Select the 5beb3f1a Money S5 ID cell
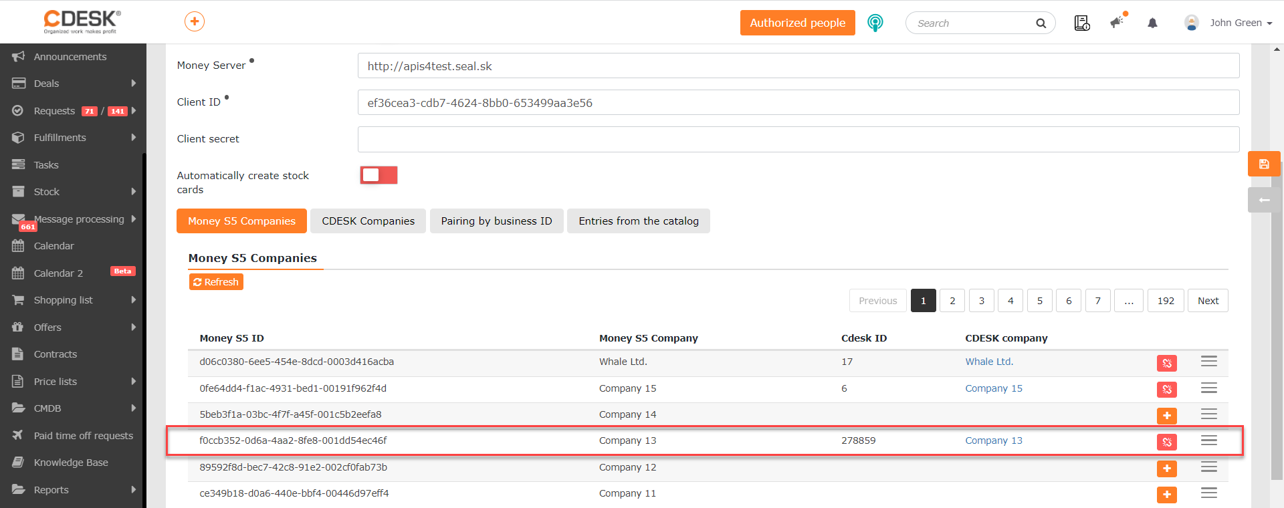This screenshot has width=1284, height=508. (290, 414)
